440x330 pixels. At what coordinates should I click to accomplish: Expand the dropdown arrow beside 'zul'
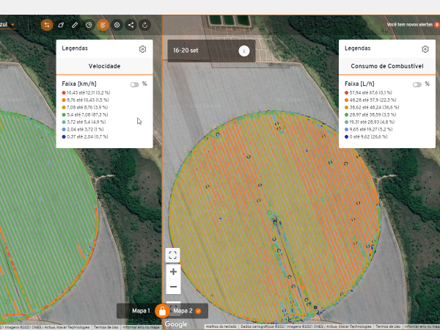[x=12, y=25]
